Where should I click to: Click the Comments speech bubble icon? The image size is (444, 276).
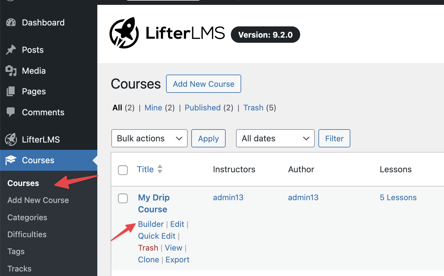coord(11,112)
